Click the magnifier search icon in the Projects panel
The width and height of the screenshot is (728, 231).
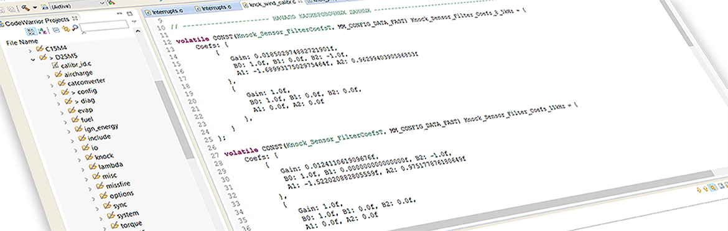75,28
